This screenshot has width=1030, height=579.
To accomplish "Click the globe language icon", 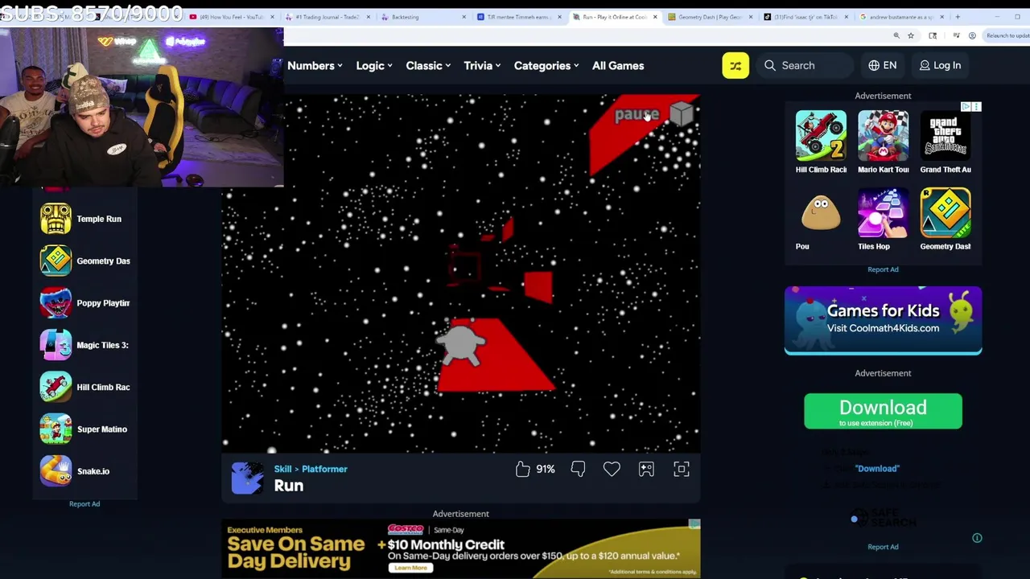I will coord(874,65).
